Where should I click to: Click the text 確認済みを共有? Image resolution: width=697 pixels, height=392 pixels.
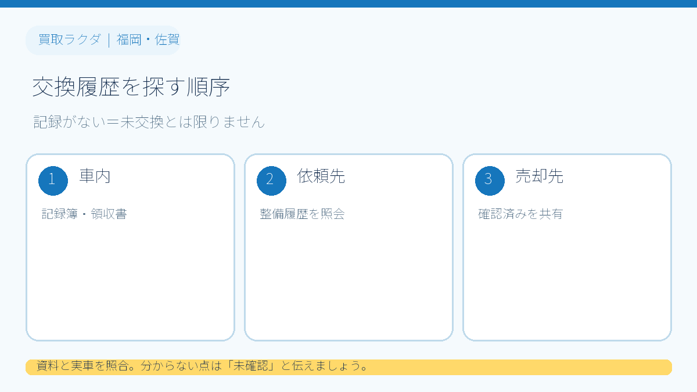coord(520,214)
